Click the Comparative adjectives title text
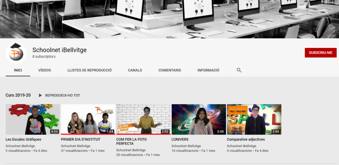Viewport: 339px width, 165px height. (x=246, y=139)
